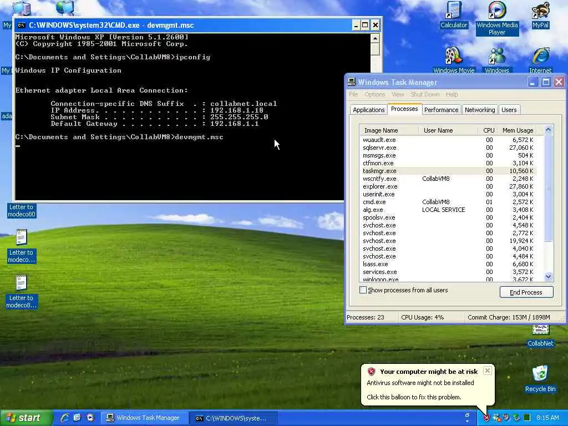Select the Processes tab

point(404,109)
